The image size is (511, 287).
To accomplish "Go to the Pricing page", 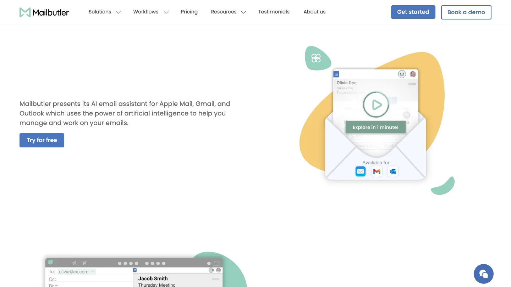I will (189, 12).
